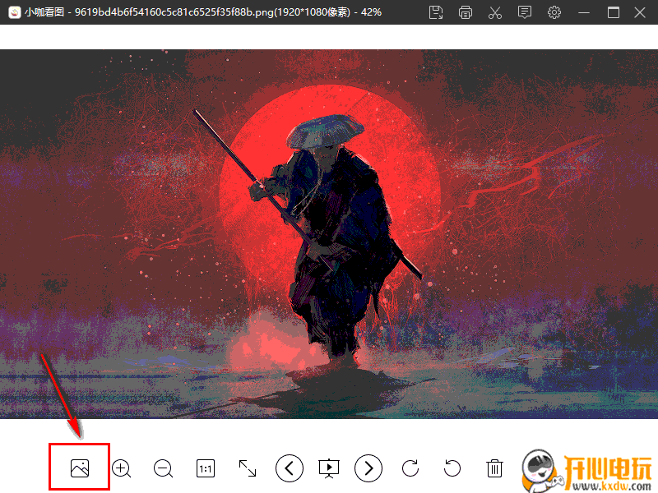Delete the current image with trash icon
The width and height of the screenshot is (658, 493).
[x=494, y=468]
